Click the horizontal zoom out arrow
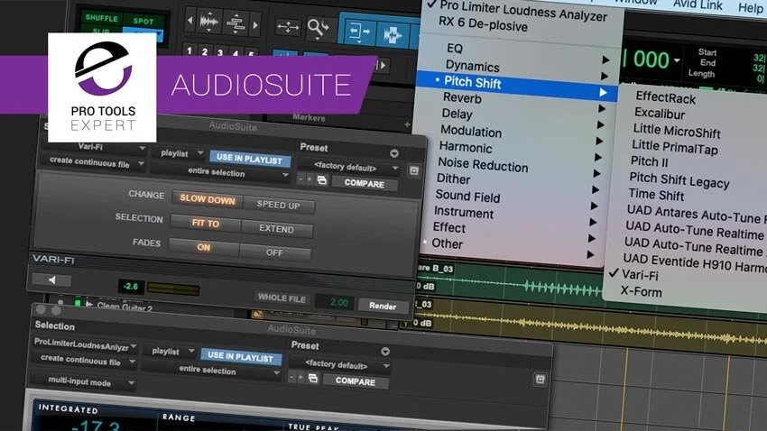 pyautogui.click(x=190, y=21)
